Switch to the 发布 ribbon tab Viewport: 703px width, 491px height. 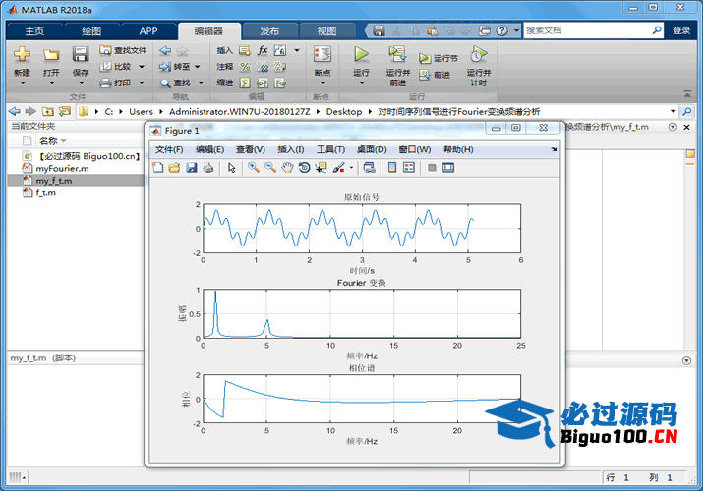269,31
